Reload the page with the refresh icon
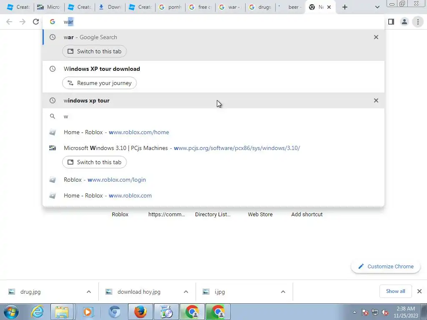 tap(36, 22)
